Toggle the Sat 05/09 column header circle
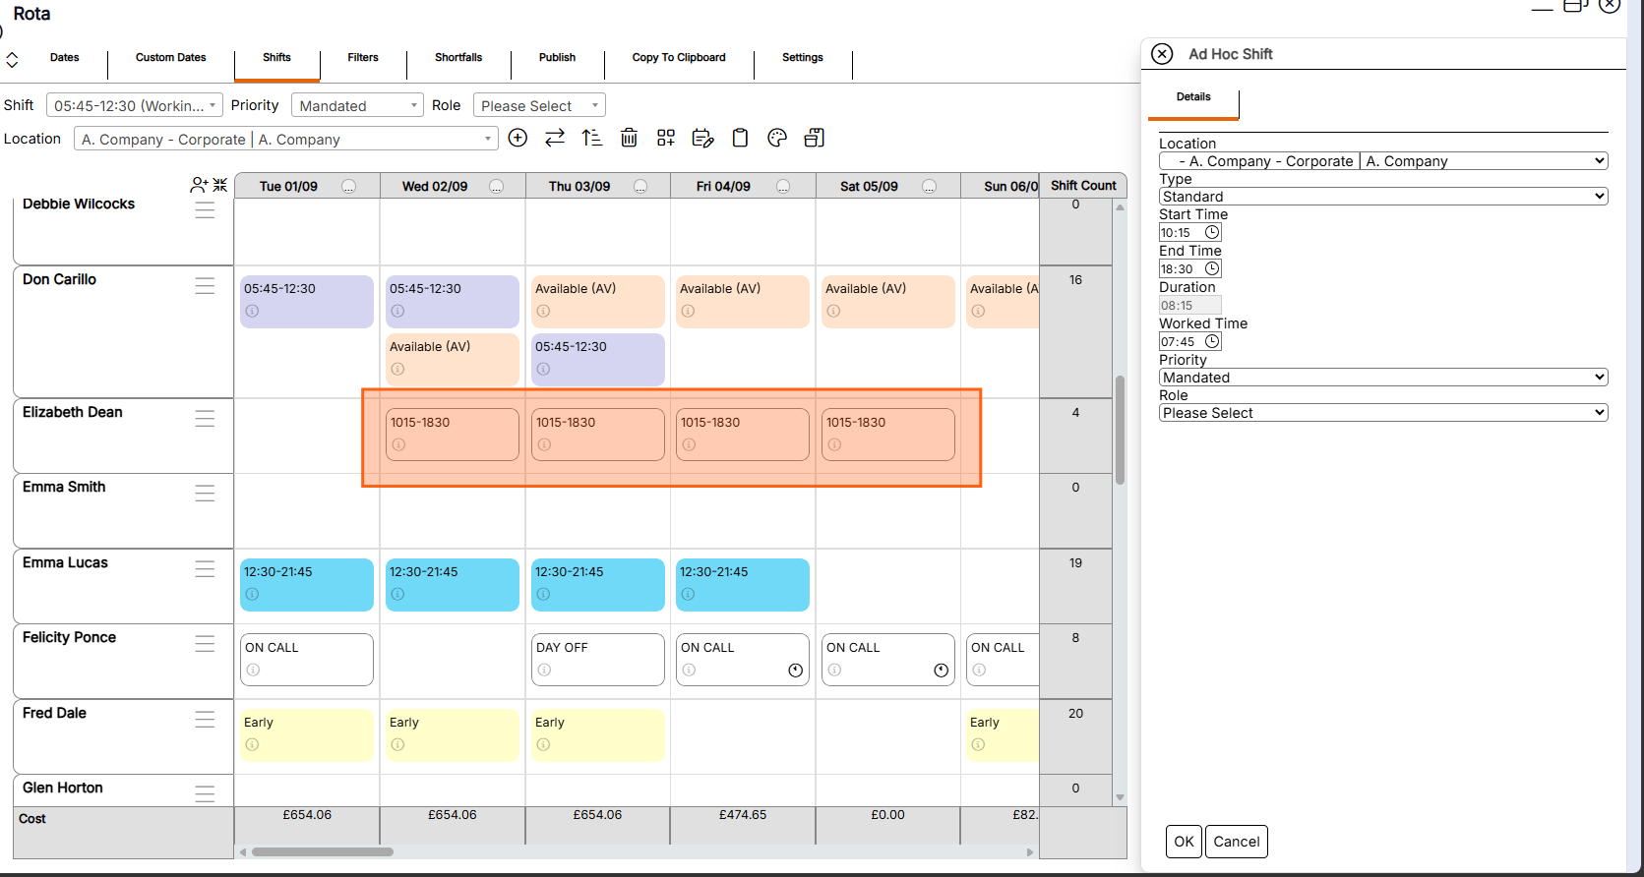The image size is (1644, 877). click(929, 186)
